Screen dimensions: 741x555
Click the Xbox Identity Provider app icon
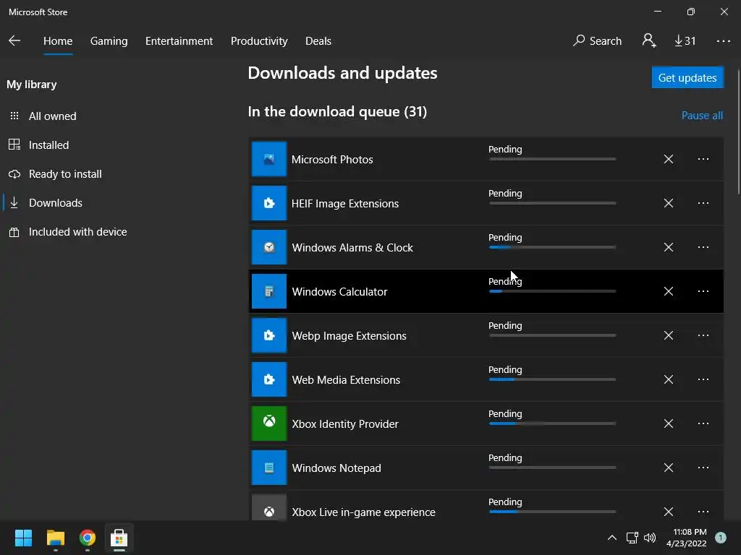269,423
